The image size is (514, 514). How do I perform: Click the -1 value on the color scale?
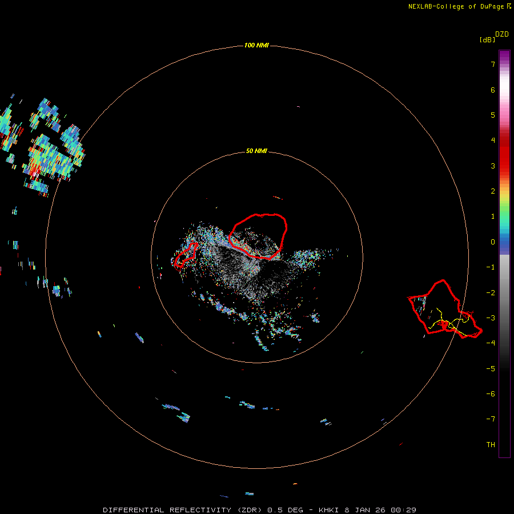click(x=491, y=267)
